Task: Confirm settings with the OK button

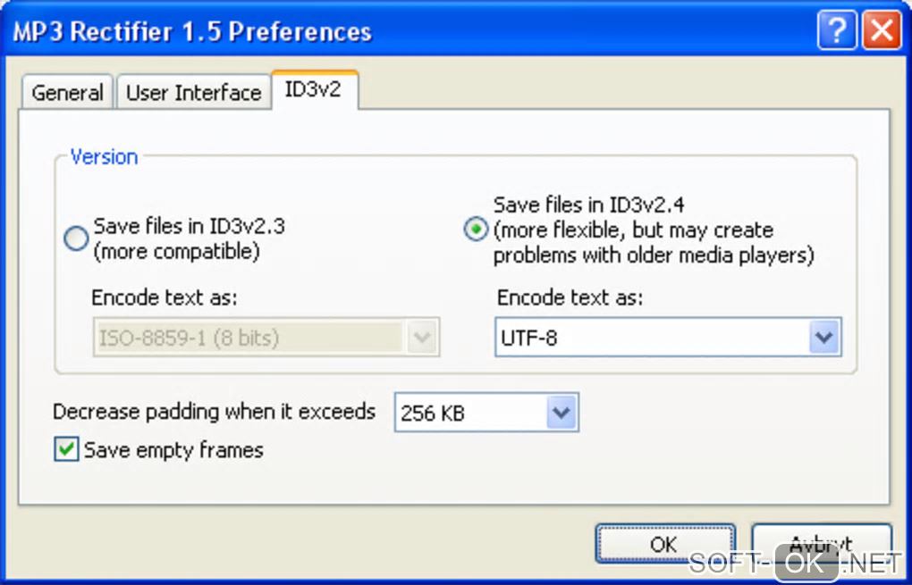Action: tap(664, 544)
